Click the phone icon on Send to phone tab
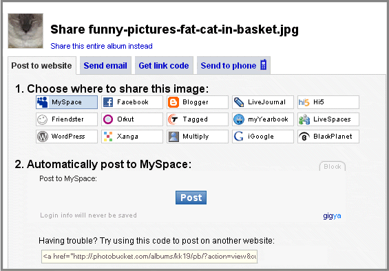 pyautogui.click(x=264, y=64)
